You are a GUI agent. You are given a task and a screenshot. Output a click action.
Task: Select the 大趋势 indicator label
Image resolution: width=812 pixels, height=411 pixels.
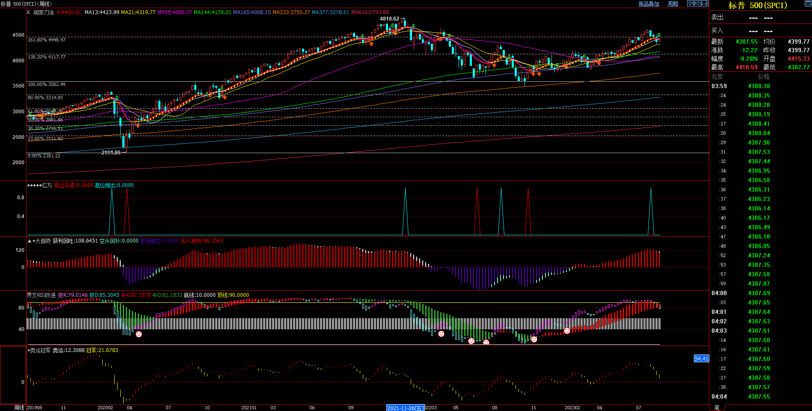(43, 241)
